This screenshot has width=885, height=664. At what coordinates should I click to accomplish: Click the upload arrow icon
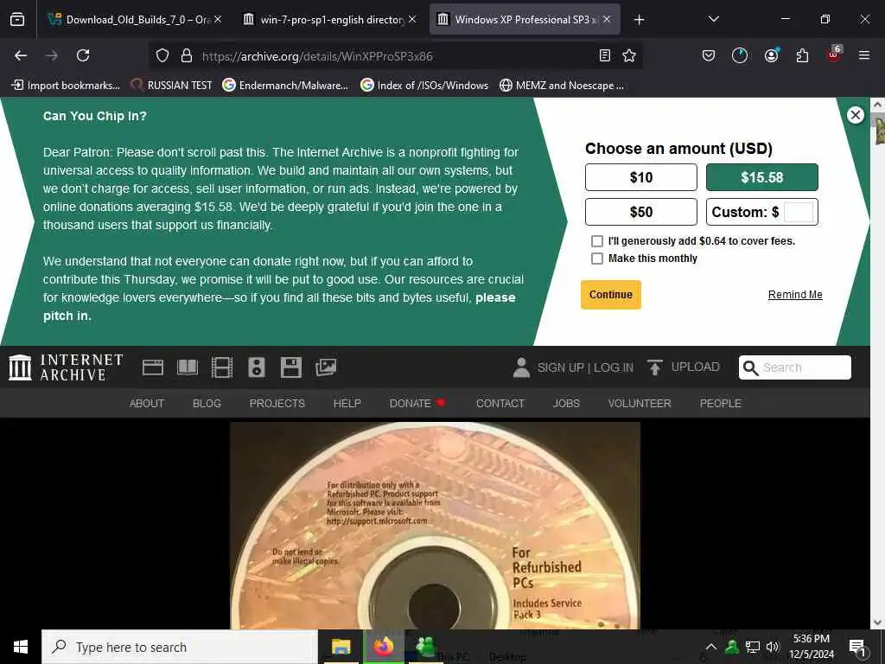pos(654,367)
